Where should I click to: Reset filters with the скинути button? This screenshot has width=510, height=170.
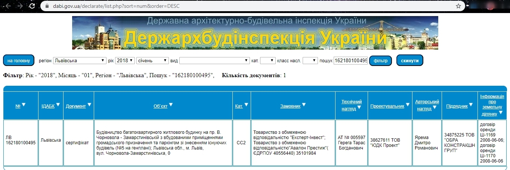[410, 60]
